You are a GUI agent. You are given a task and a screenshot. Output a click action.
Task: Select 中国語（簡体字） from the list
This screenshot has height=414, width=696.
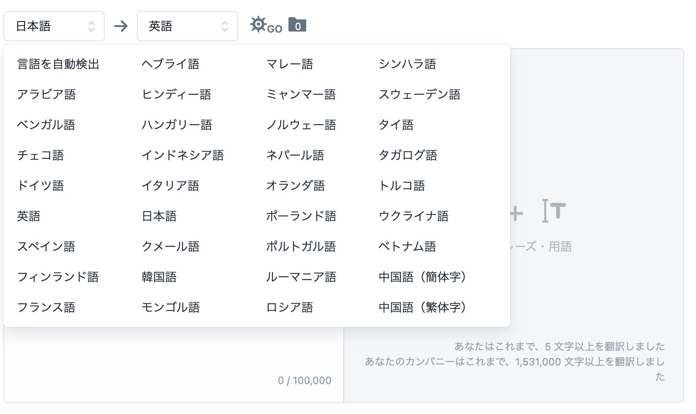point(422,277)
